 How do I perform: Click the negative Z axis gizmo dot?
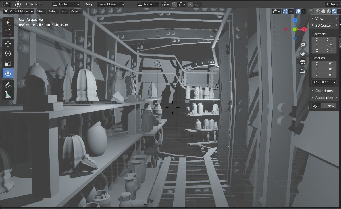tap(295, 38)
